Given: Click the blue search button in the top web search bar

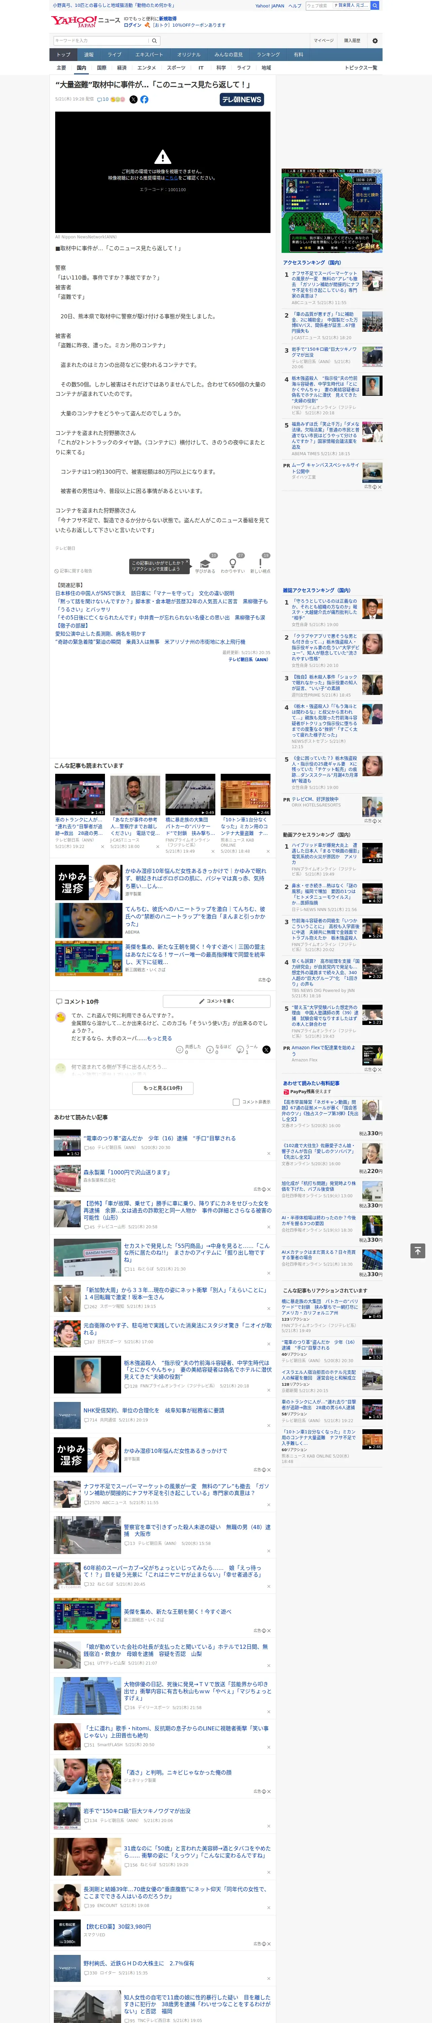Looking at the screenshot, I should [x=375, y=5].
